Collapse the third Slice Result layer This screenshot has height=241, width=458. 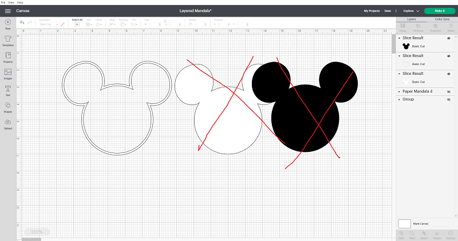(399, 74)
